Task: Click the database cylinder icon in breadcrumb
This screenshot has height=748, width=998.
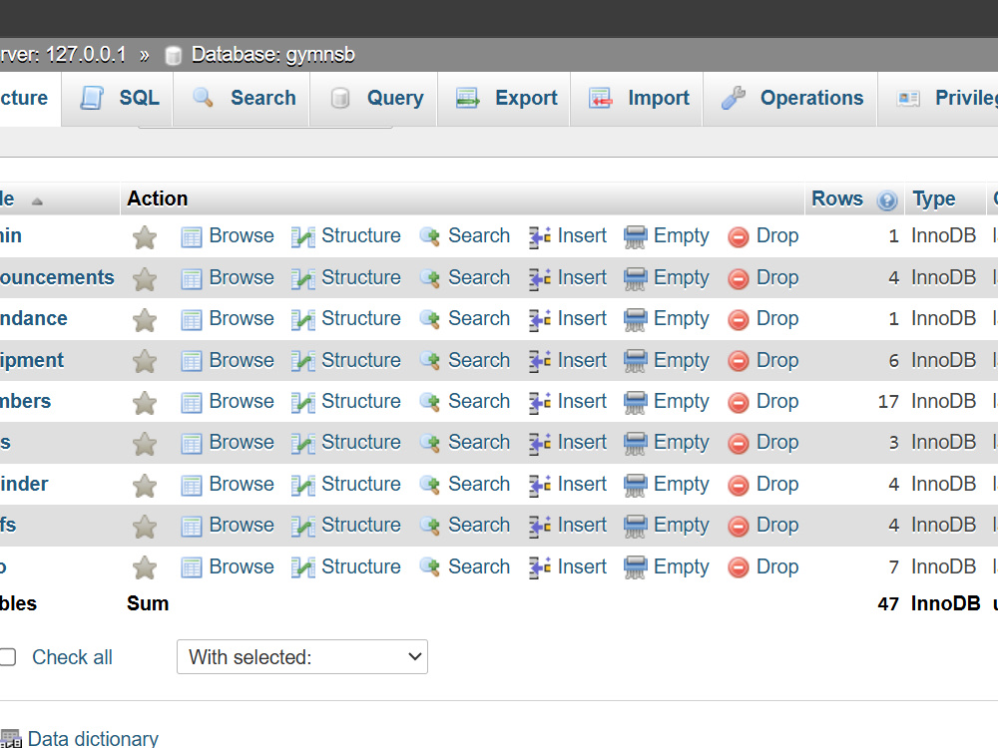Action: coord(173,56)
